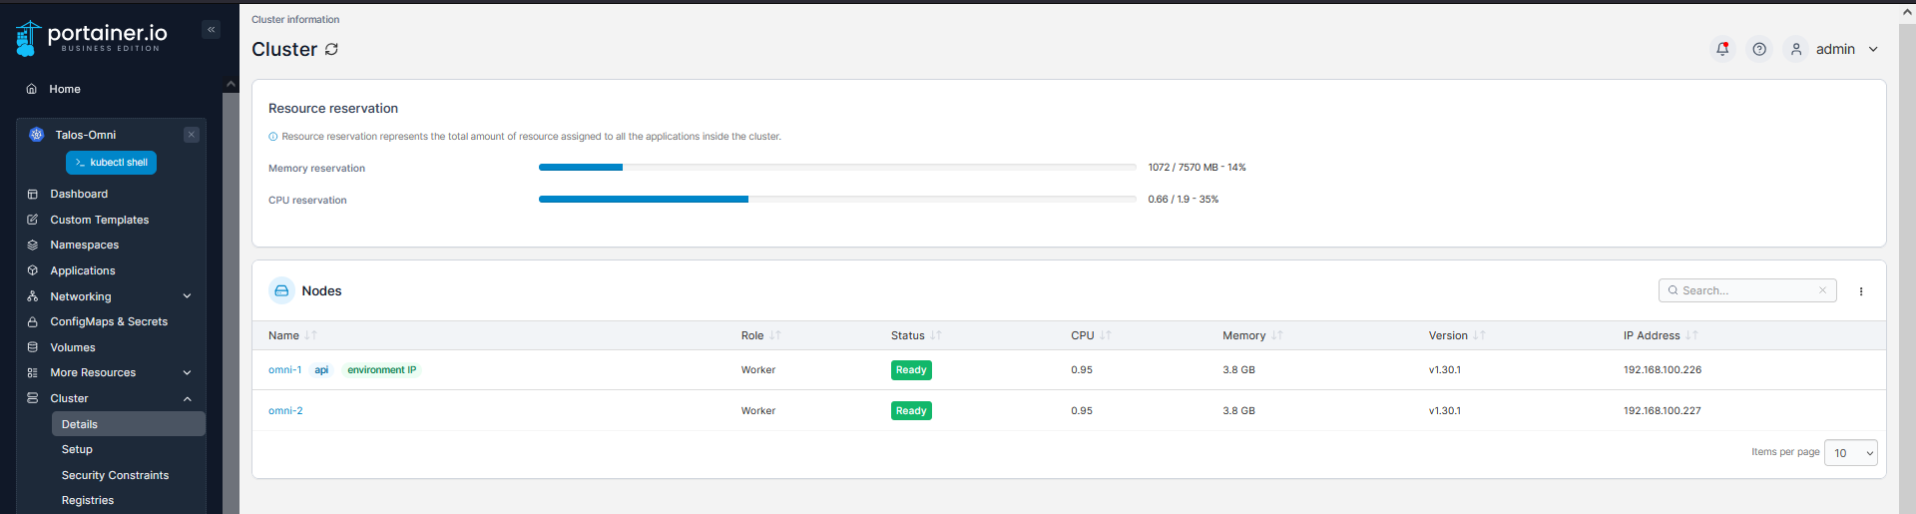Collapse the sidebar with double-chevron icon
The height and width of the screenshot is (514, 1916).
point(212,30)
